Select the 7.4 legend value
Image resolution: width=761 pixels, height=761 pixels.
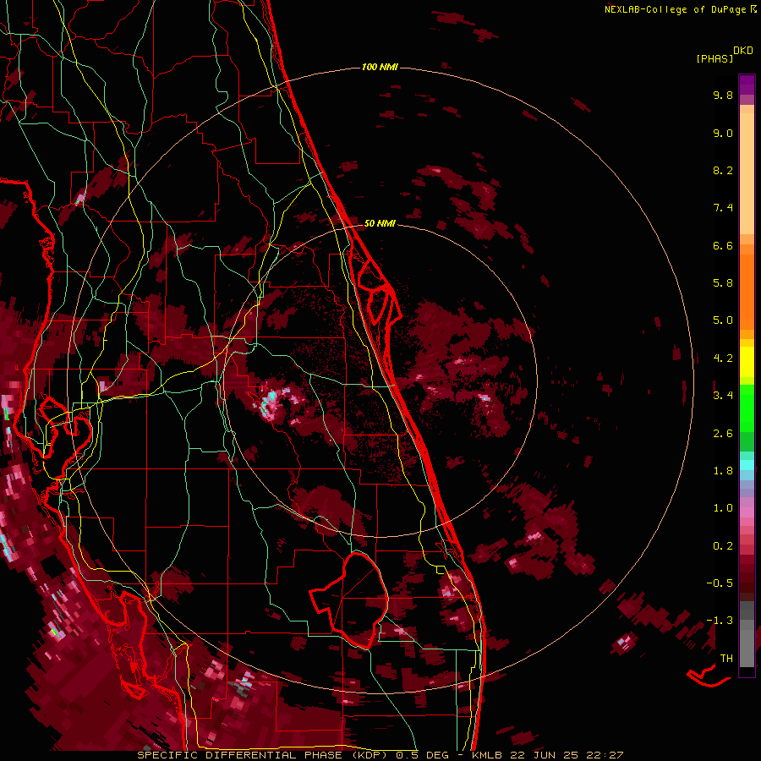point(723,208)
